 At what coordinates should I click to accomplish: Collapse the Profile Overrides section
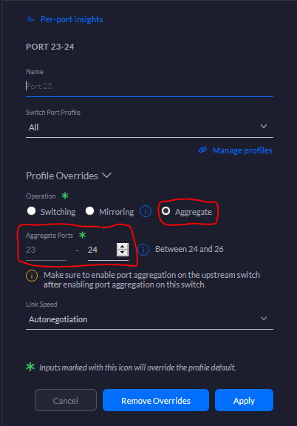click(x=107, y=176)
